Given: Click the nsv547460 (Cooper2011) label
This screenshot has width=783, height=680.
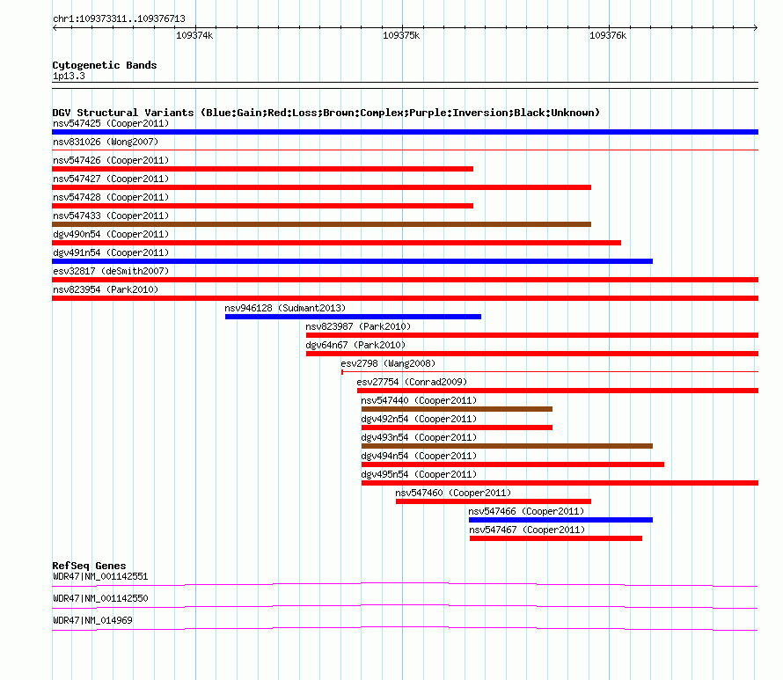Looking at the screenshot, I should pos(453,493).
